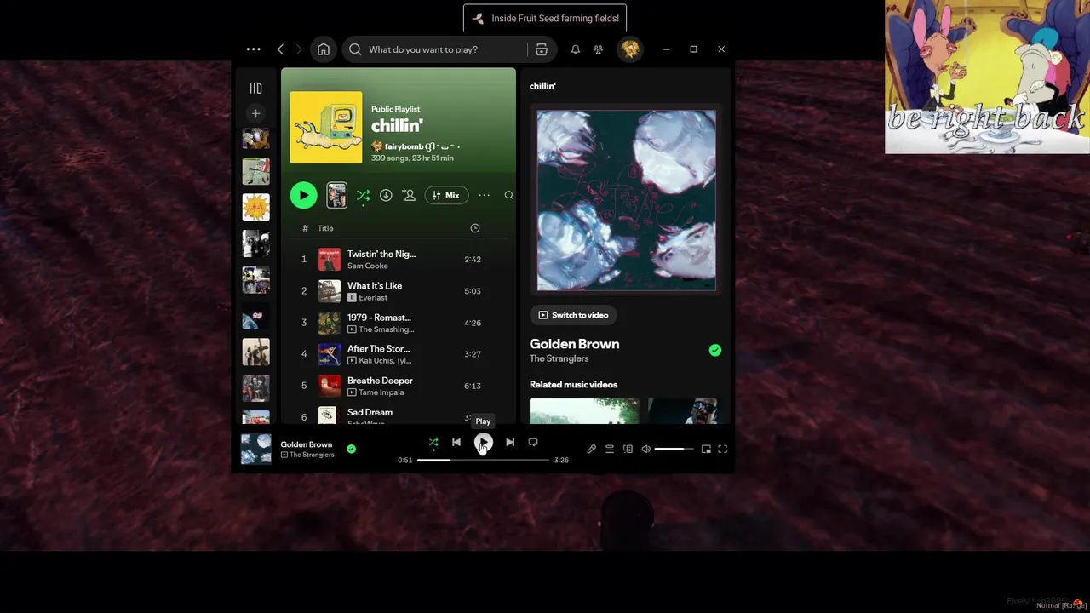Open the artist Everlast
Screen dimensions: 1090x613
pyautogui.click(x=373, y=297)
